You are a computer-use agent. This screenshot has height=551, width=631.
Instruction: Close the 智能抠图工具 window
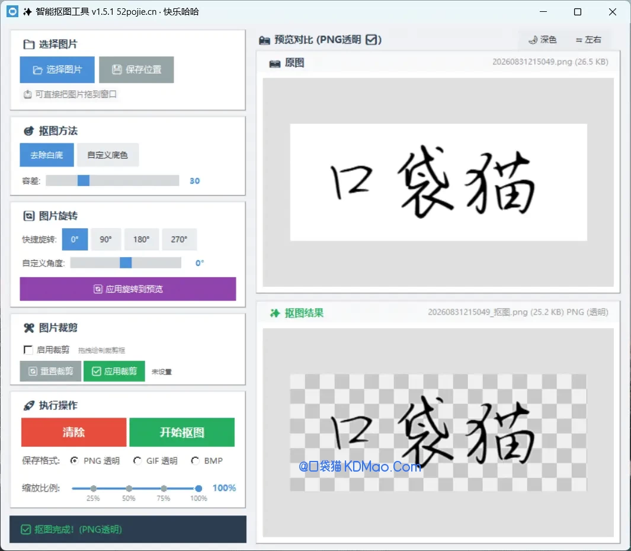point(613,12)
